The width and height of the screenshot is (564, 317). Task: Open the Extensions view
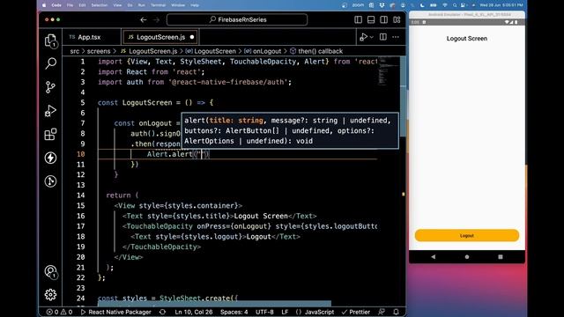[51, 135]
